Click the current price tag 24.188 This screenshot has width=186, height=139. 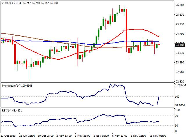pyautogui.click(x=180, y=45)
